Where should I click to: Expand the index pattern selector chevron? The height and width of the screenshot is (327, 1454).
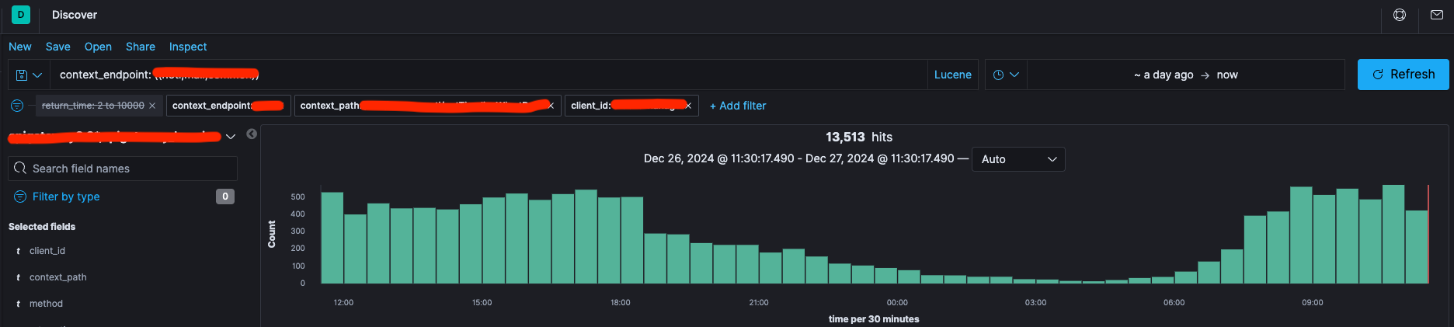(231, 137)
